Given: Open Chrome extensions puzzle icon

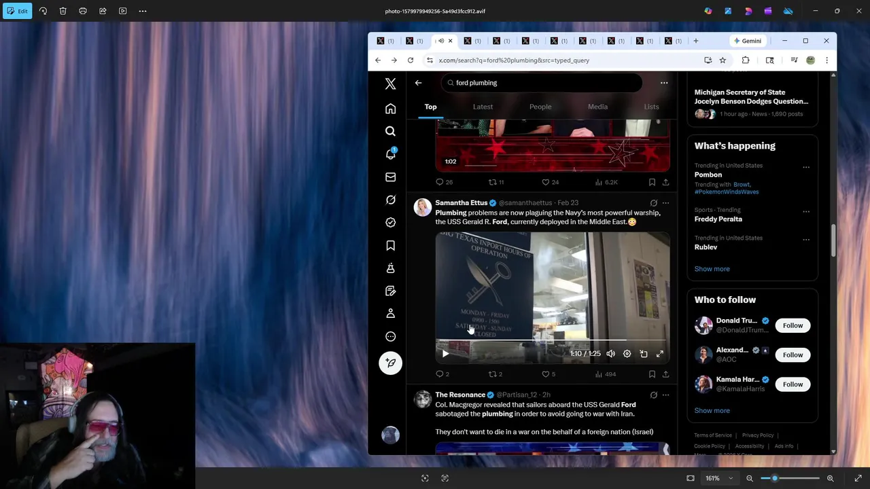Looking at the screenshot, I should (x=746, y=60).
